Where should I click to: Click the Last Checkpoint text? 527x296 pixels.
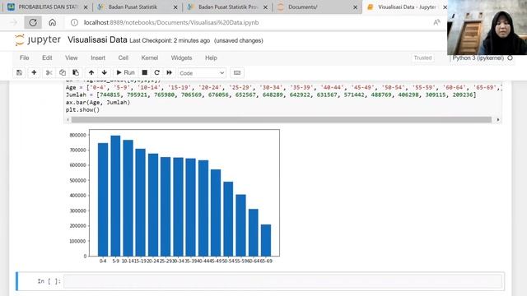click(170, 40)
